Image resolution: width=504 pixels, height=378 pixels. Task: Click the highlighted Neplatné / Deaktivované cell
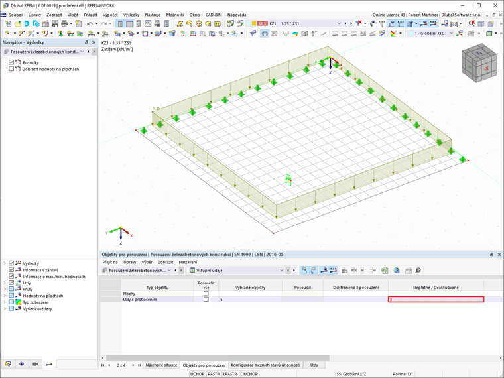(x=436, y=299)
